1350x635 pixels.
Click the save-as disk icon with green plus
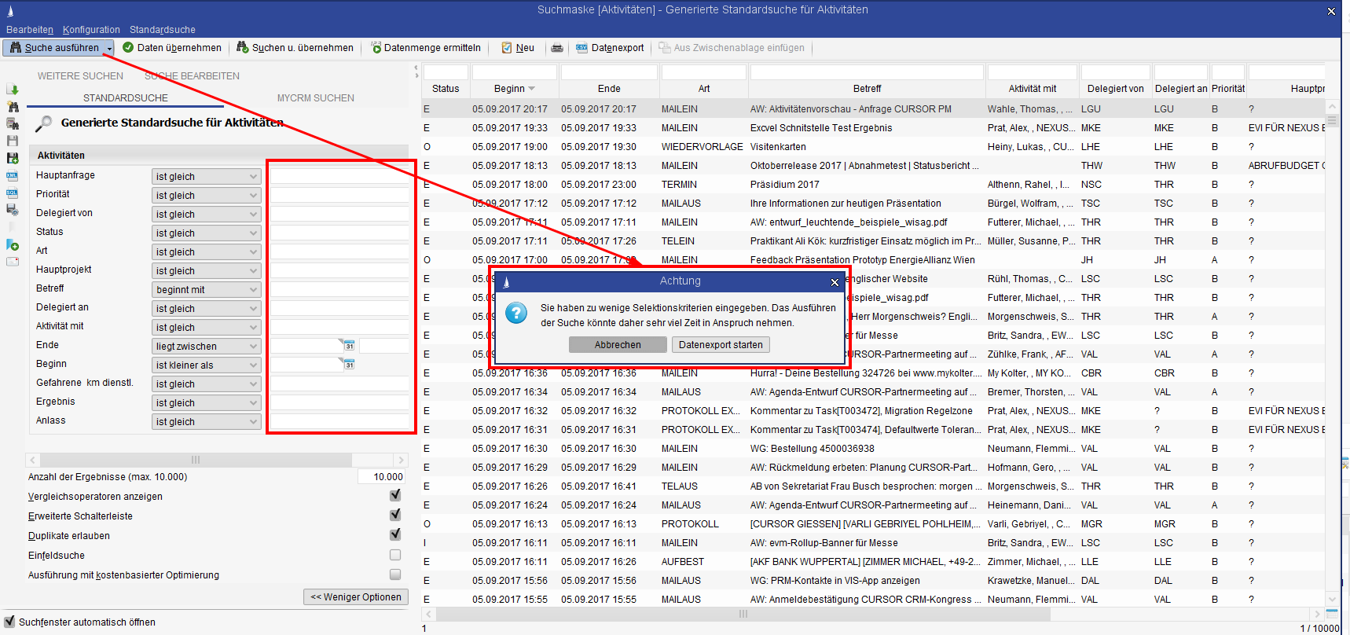pyautogui.click(x=12, y=158)
